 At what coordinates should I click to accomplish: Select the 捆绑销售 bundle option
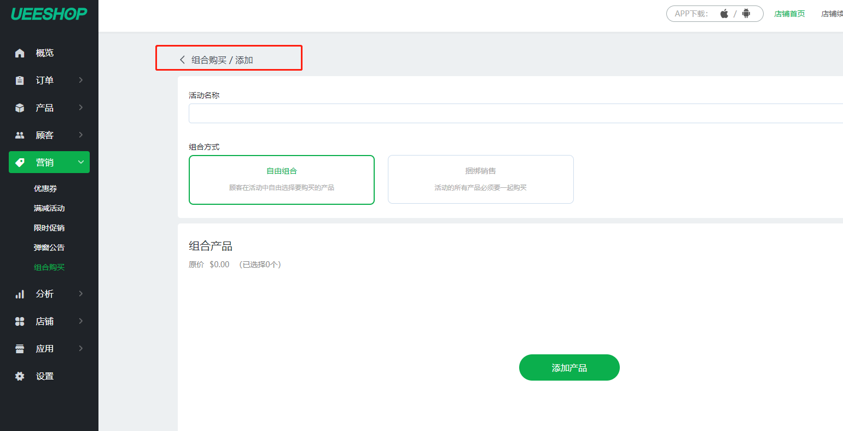click(x=480, y=180)
